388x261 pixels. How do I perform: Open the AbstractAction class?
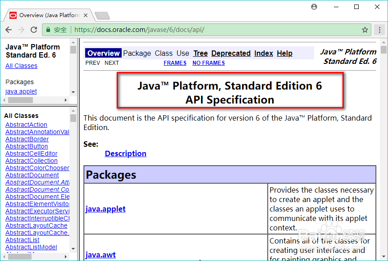pos(26,125)
